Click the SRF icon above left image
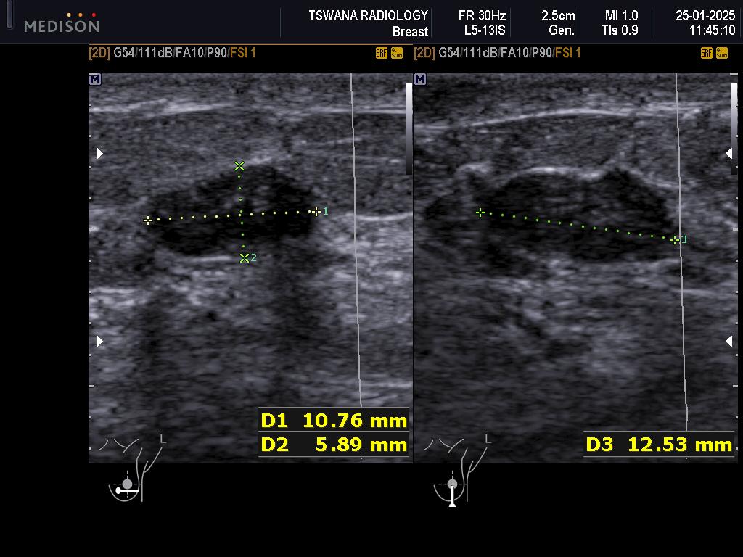The image size is (743, 557). coord(382,53)
